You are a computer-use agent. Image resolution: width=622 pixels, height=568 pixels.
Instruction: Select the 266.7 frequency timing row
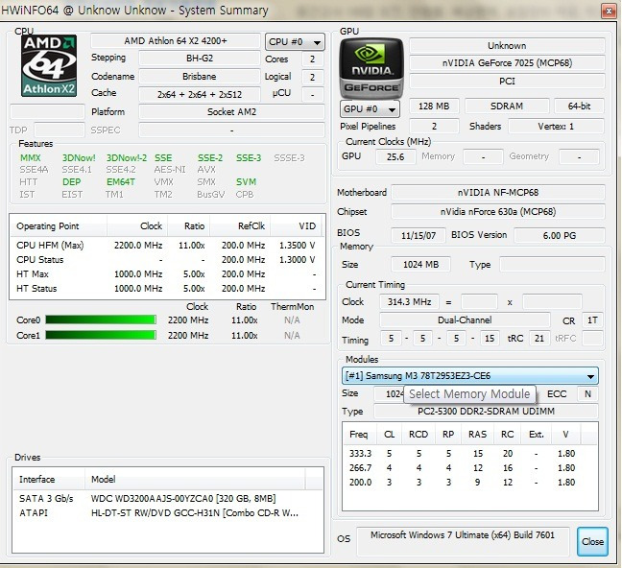coord(470,468)
